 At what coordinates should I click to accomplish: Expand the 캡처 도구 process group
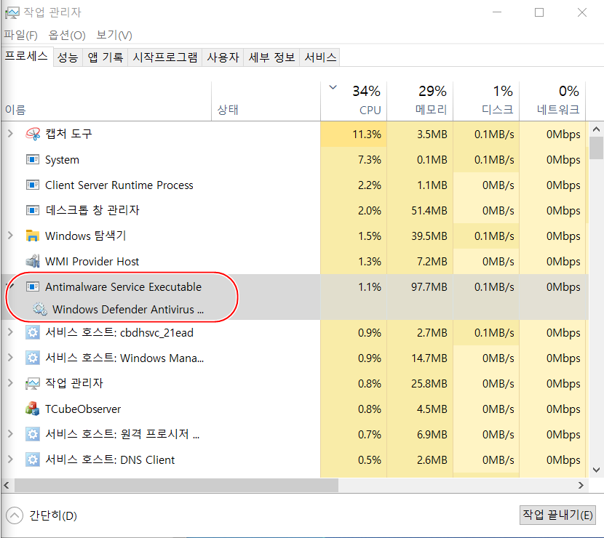pyautogui.click(x=10, y=134)
